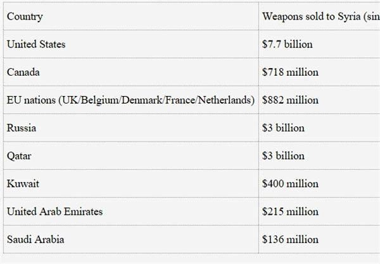Select the United States cell
Viewport: 380px width, 264px height.
36,45
